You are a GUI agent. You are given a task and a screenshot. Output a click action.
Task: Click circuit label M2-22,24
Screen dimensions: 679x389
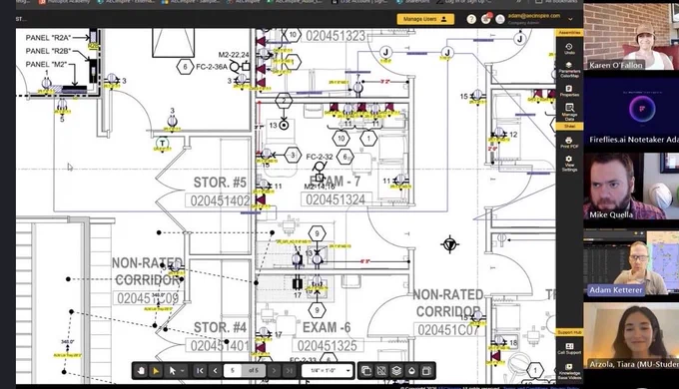point(234,55)
